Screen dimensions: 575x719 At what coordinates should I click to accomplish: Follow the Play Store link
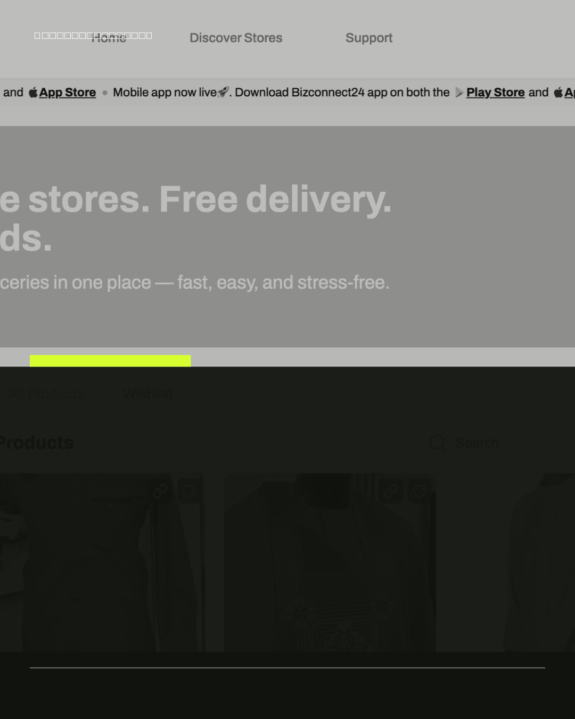[495, 92]
